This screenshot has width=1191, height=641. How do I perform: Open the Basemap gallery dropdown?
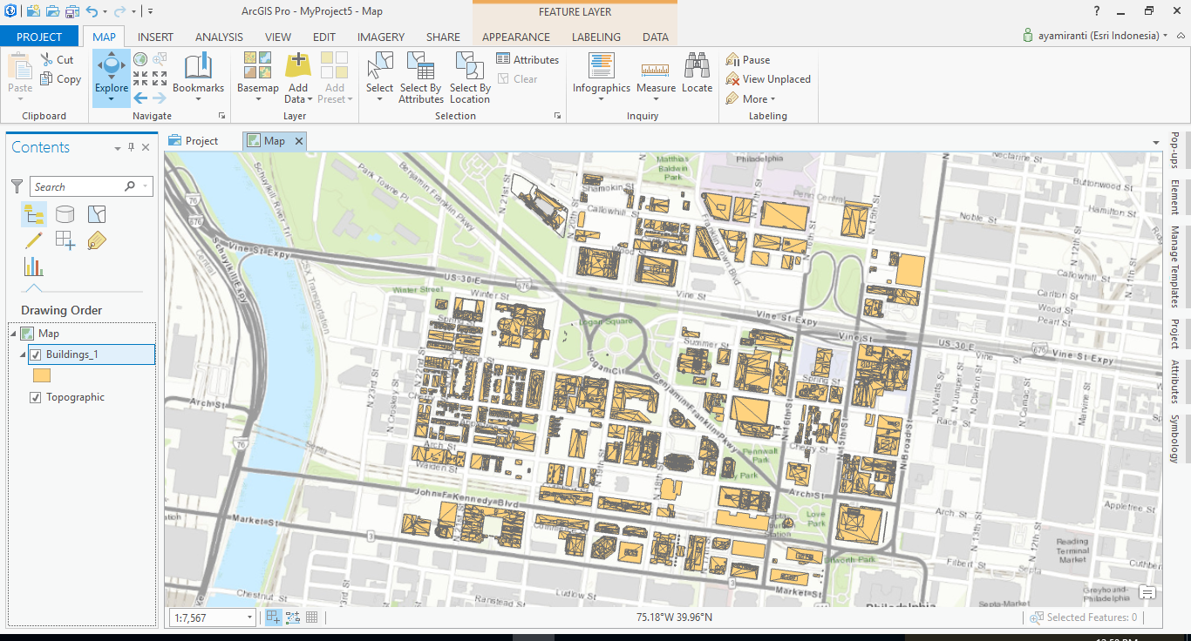click(258, 98)
